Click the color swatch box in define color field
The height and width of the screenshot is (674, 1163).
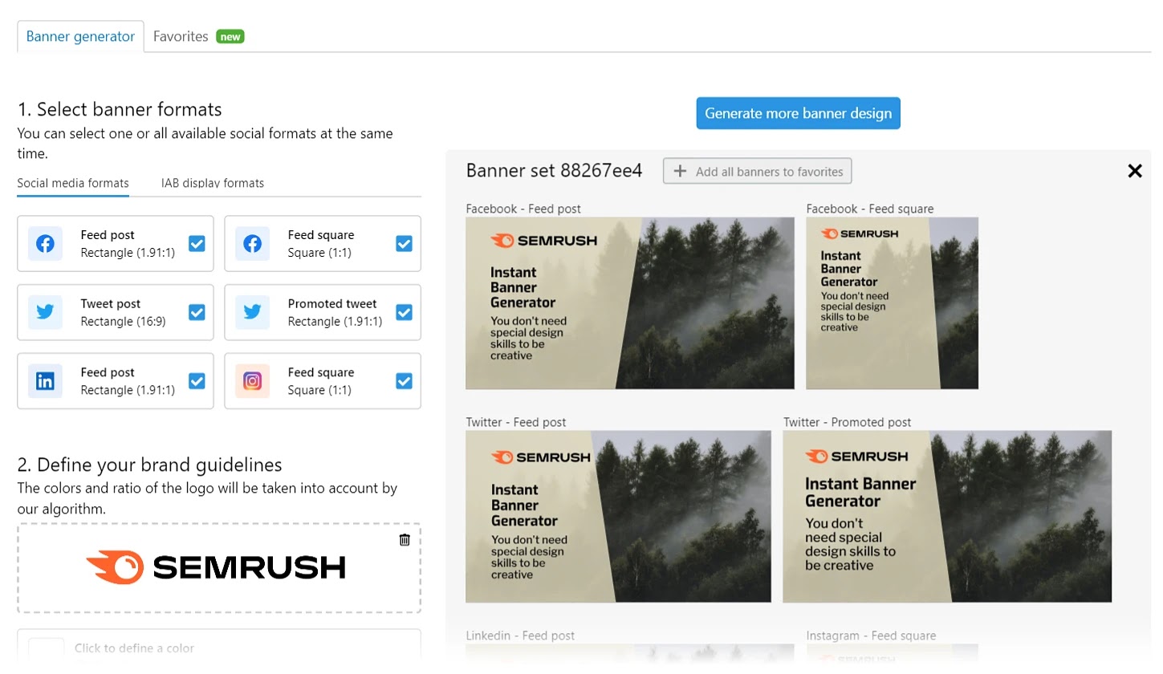pos(46,648)
